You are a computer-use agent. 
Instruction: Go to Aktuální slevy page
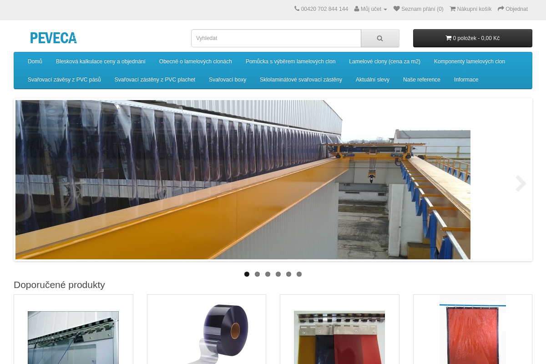tap(372, 80)
